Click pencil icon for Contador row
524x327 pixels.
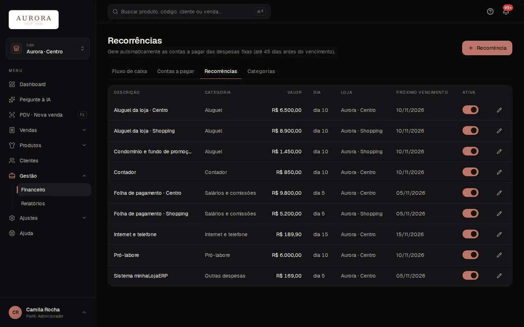(x=499, y=172)
